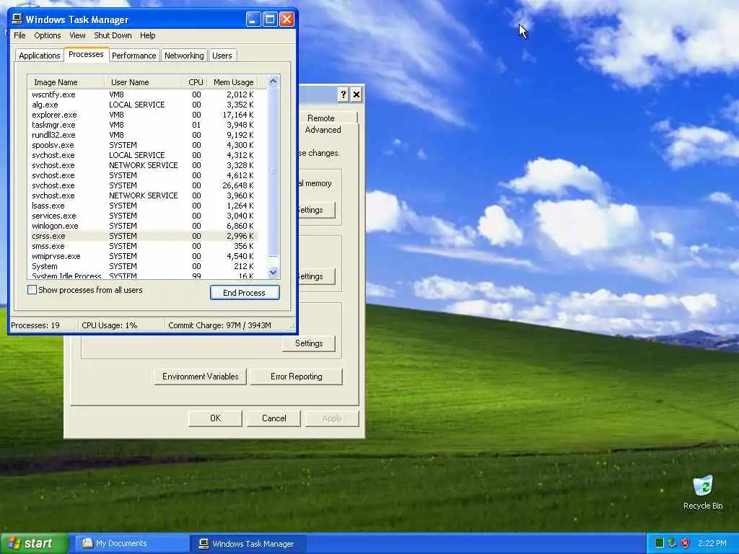The image size is (739, 554).
Task: Open the Options menu
Action: pos(47,35)
